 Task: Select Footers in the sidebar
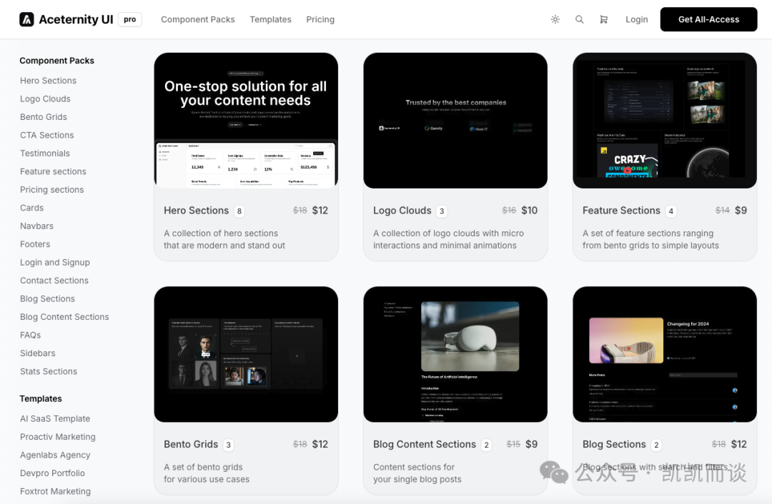coord(35,244)
